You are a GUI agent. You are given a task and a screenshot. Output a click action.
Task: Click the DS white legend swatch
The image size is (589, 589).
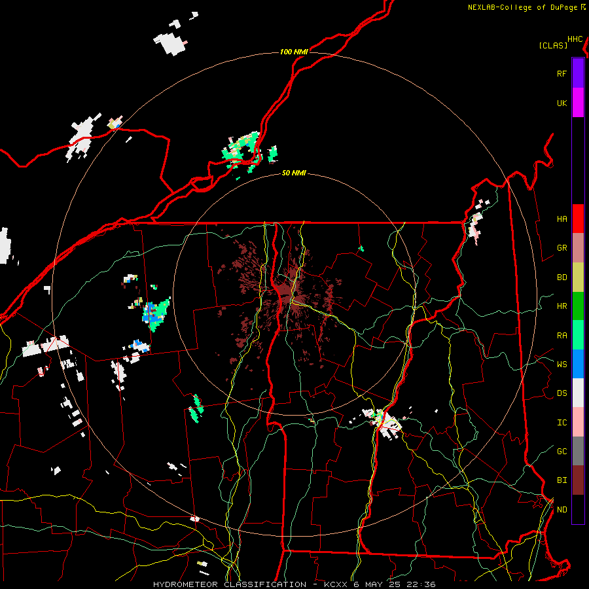578,393
